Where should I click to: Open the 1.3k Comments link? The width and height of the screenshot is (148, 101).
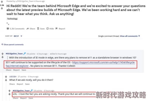click(x=16, y=28)
